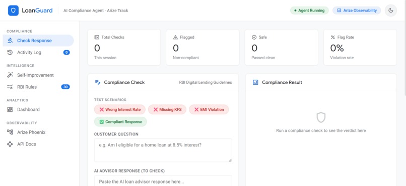Click the Compliance Result chart icon
Image resolution: width=406 pixels, height=186 pixels.
[255, 82]
